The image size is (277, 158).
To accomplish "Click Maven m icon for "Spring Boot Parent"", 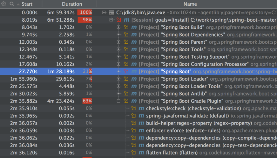I will [134, 42].
